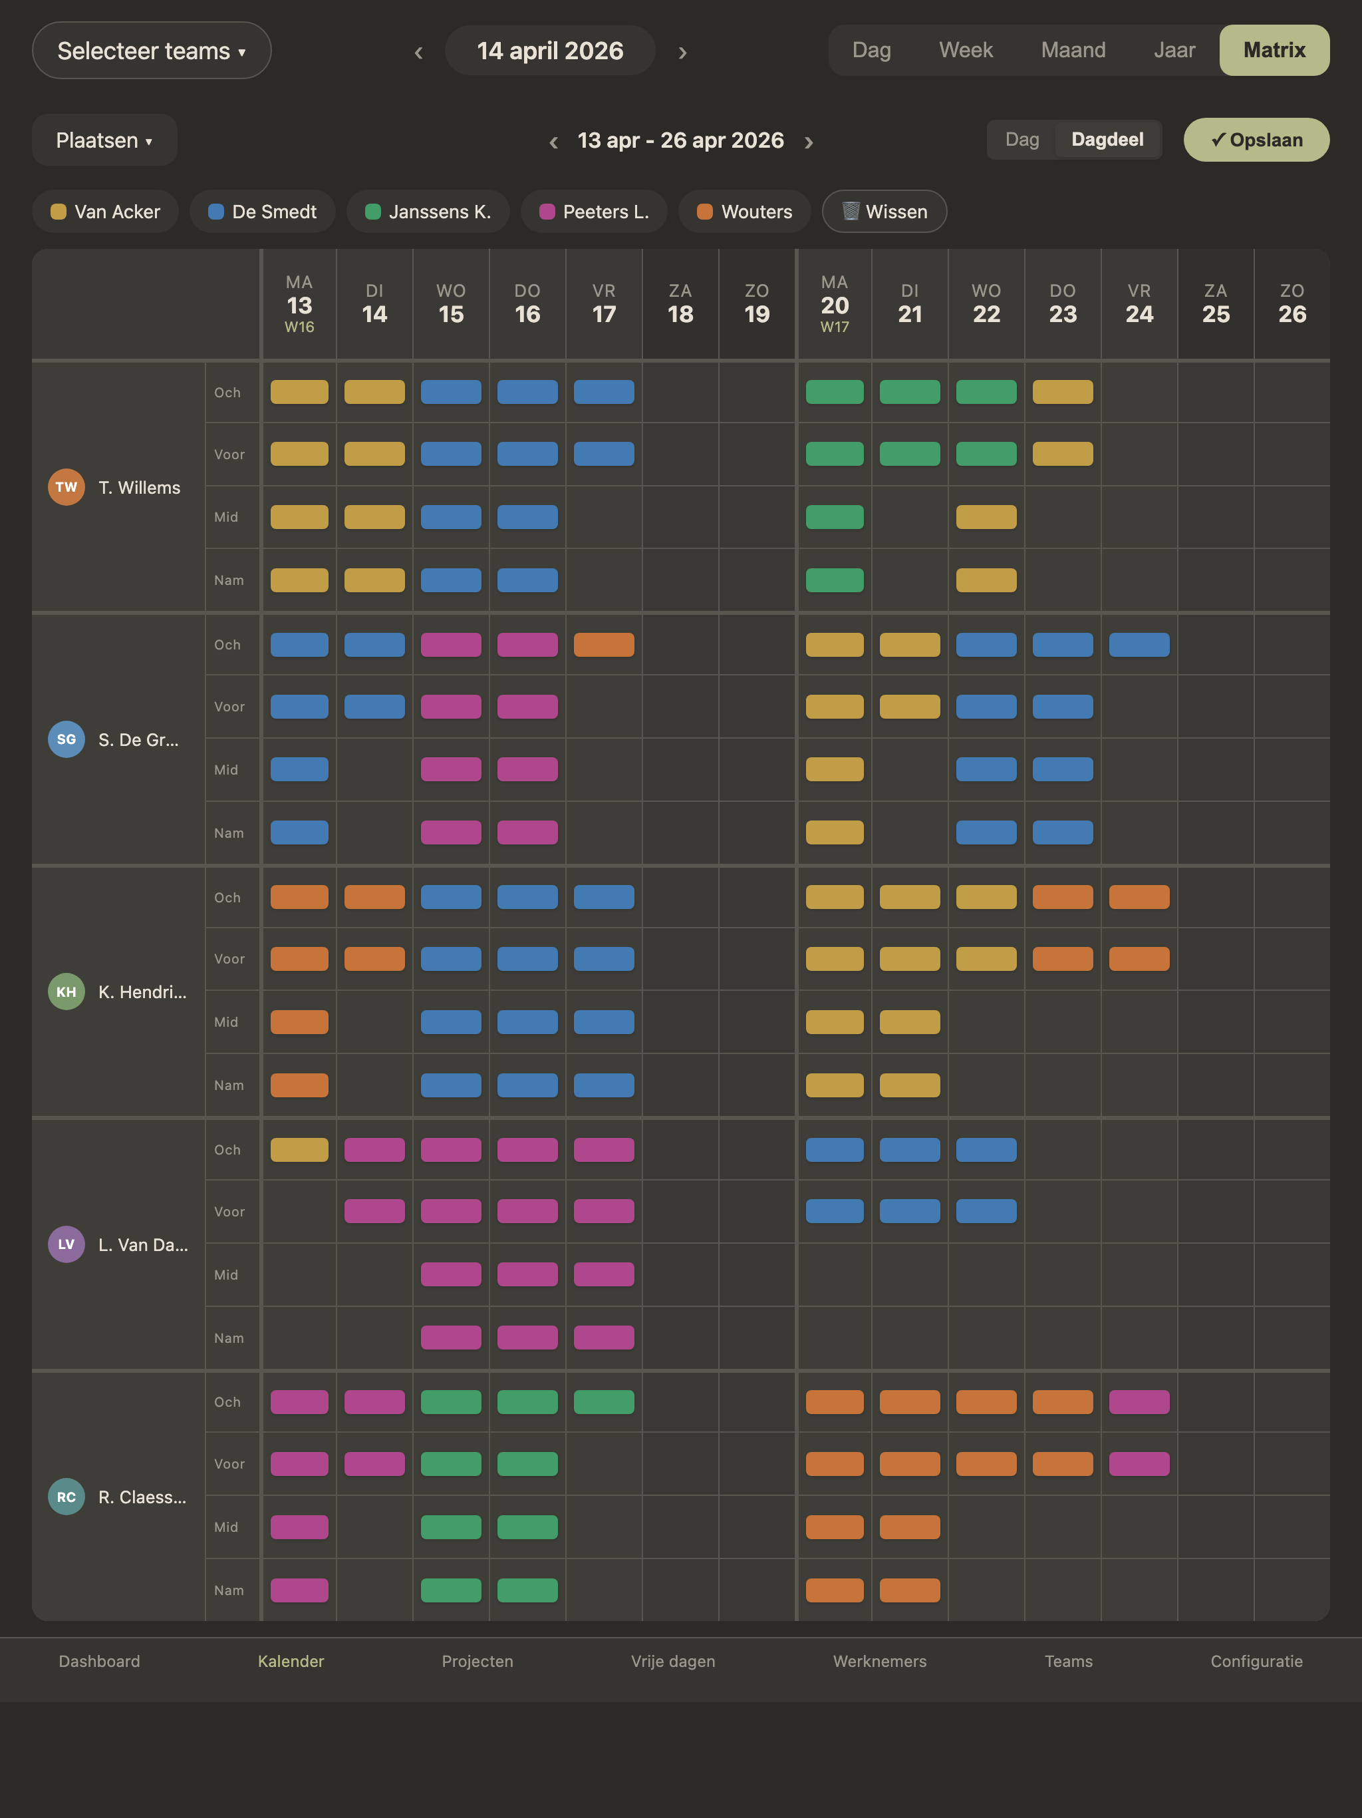Select K. Hendri... Nam block on DI 21
Screen dimensions: 1362x1818
[x=910, y=1086]
